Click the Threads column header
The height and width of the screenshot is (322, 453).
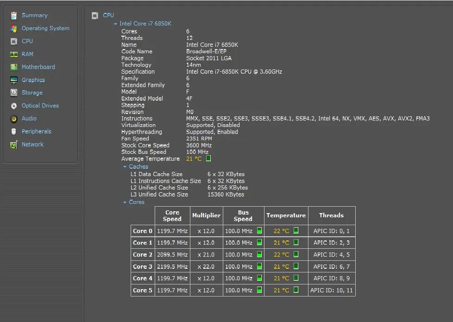coord(332,215)
